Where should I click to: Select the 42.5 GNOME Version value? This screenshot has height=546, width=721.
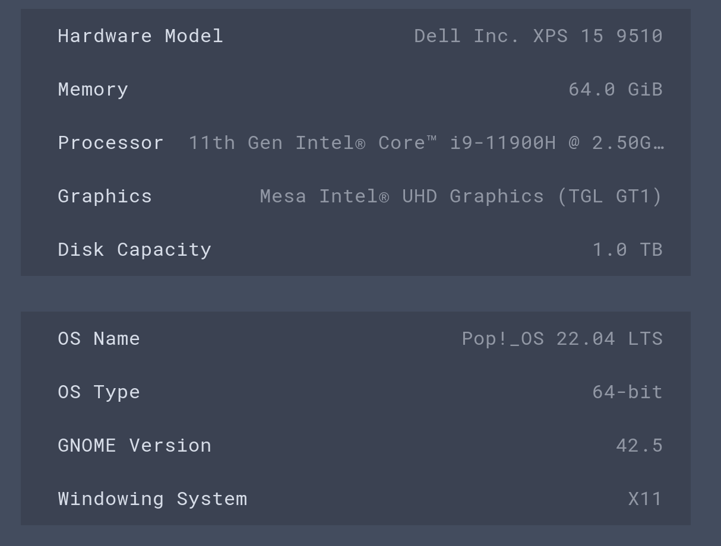[639, 445]
